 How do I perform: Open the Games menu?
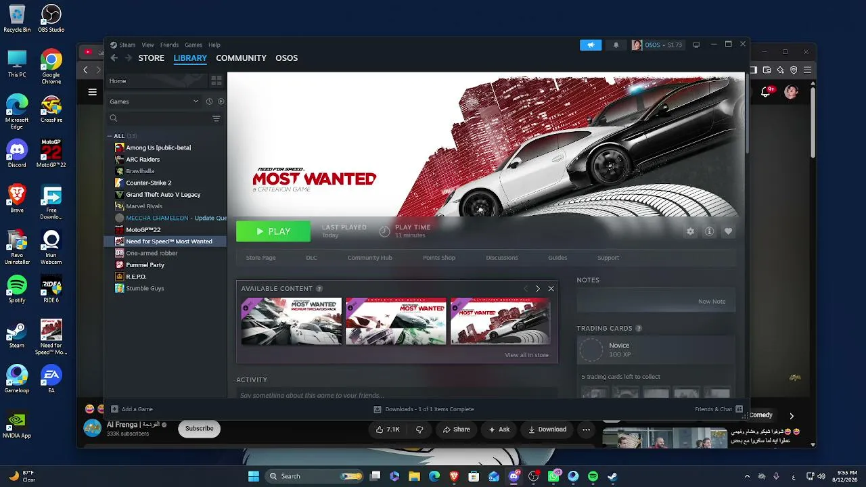(193, 45)
